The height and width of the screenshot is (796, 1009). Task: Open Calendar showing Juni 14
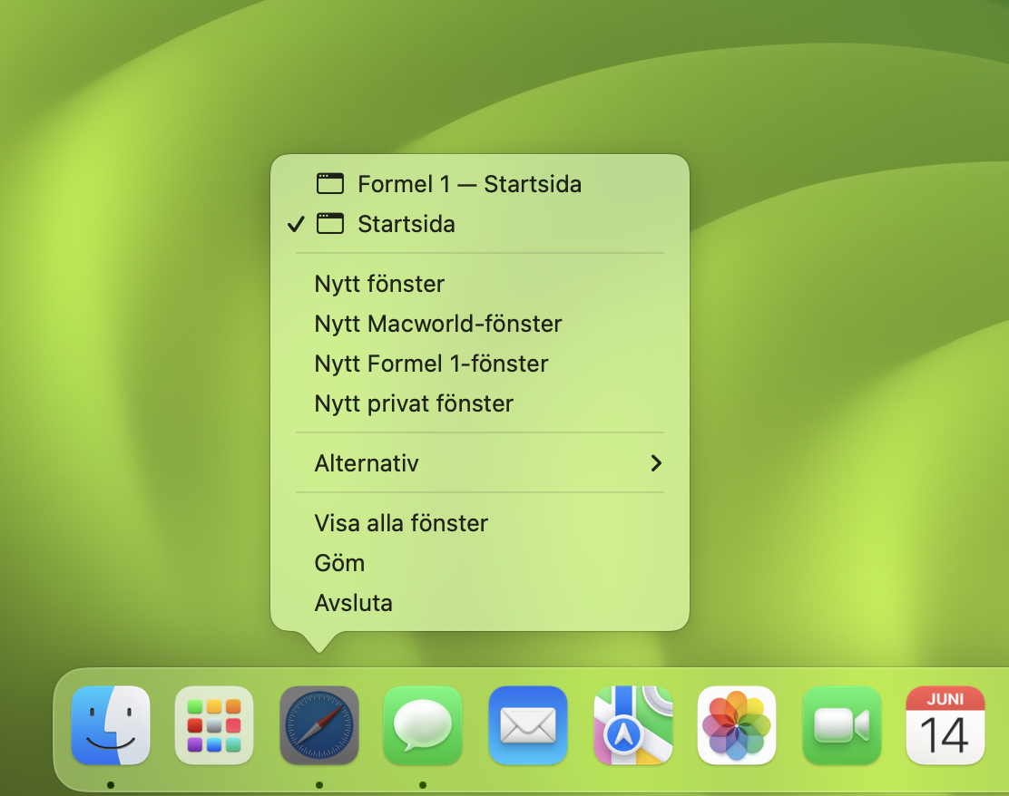coord(945,725)
